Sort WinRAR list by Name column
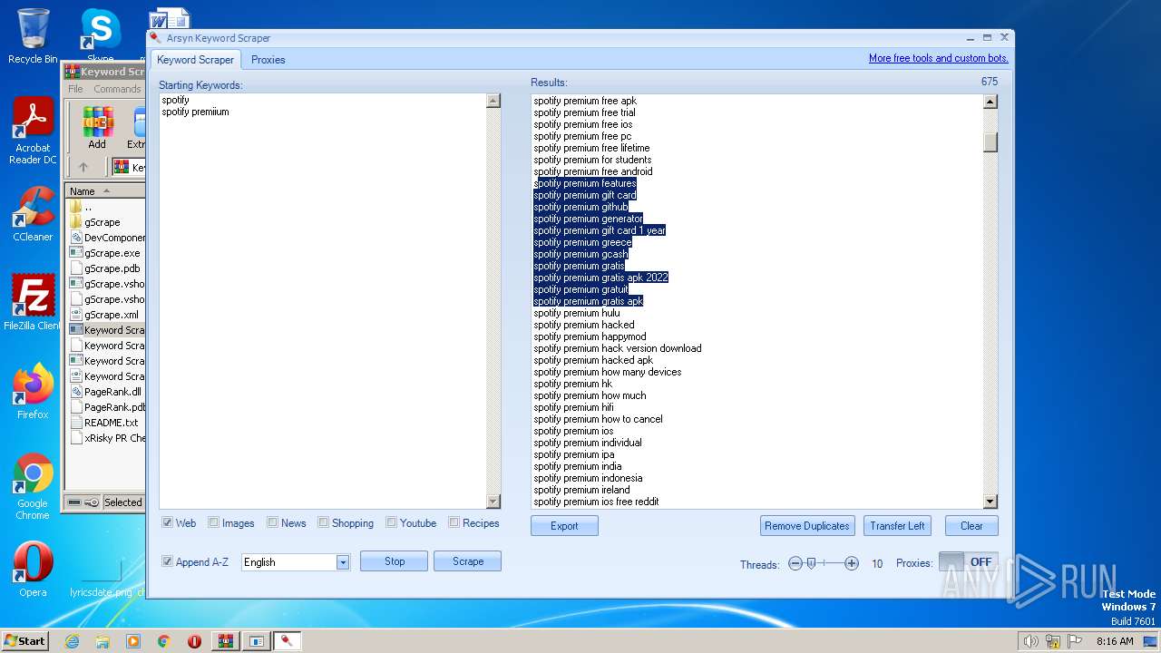Image resolution: width=1161 pixels, height=653 pixels. point(103,191)
